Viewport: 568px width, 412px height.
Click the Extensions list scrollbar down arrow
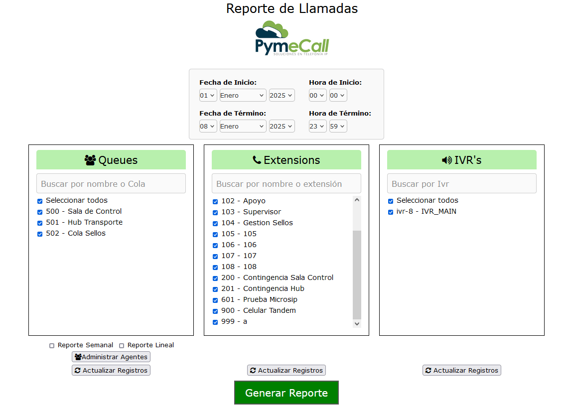pos(357,323)
